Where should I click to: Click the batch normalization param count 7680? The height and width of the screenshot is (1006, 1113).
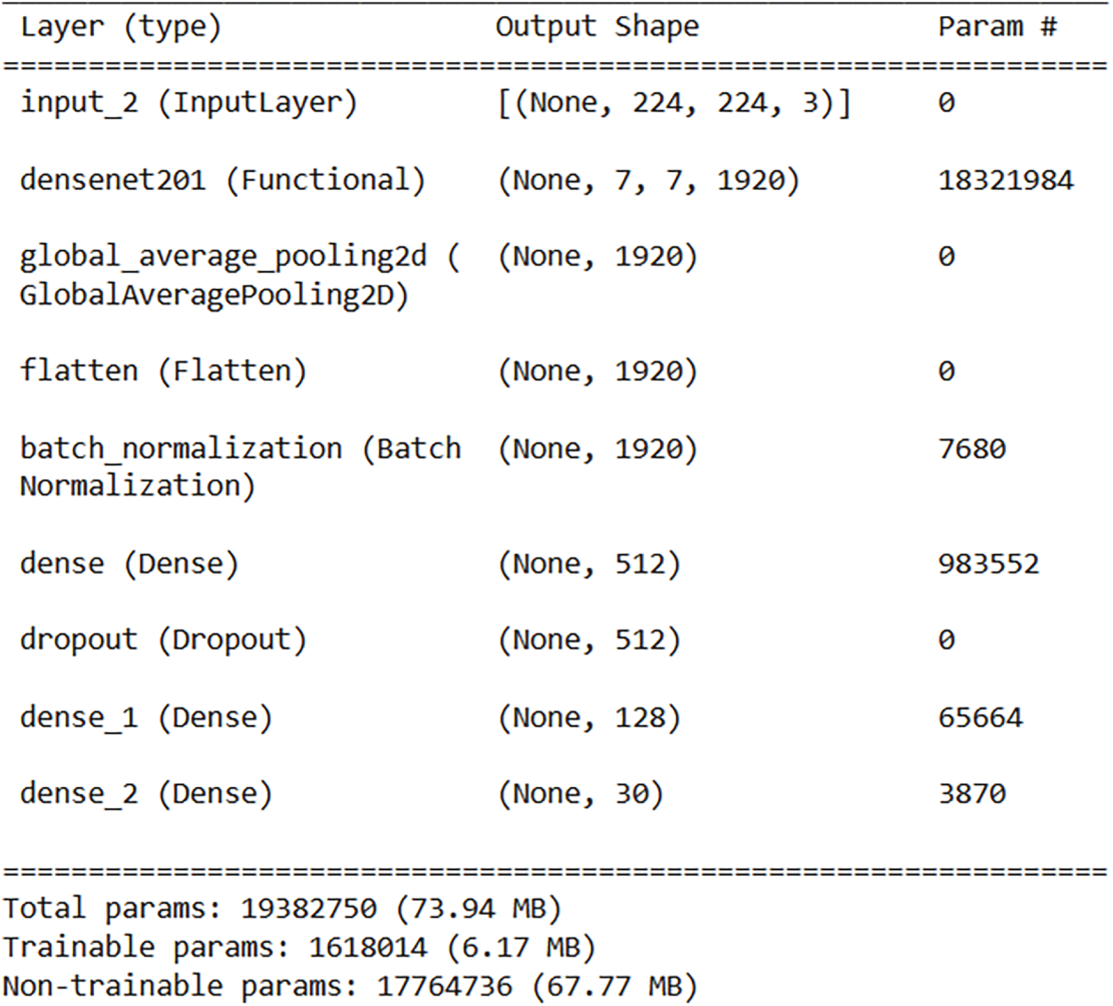coord(971,448)
